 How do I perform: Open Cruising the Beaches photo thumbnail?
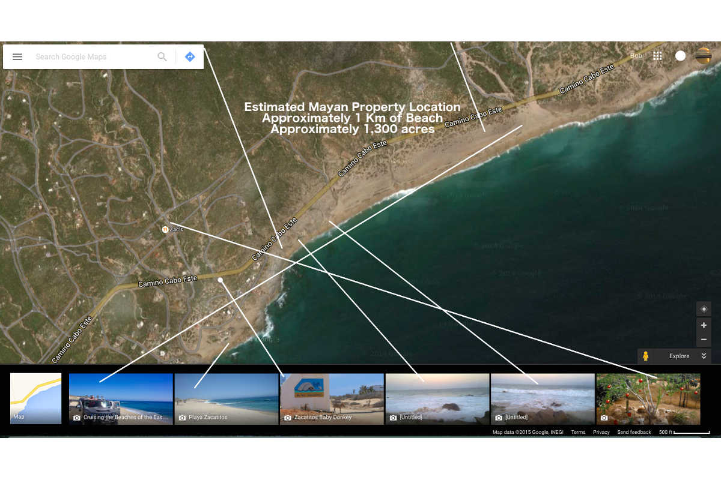click(121, 398)
